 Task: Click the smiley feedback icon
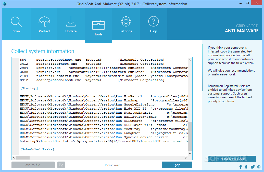coord(259,167)
